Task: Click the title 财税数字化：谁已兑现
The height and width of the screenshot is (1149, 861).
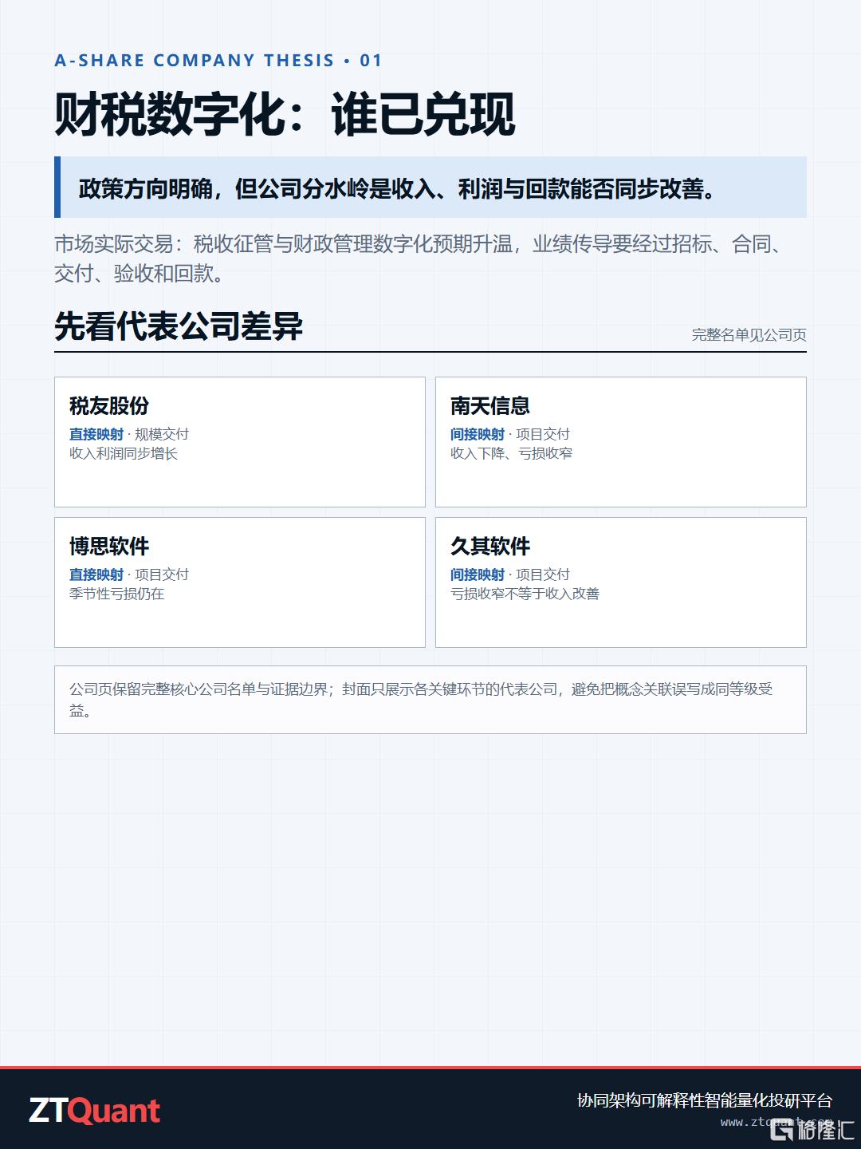Action: 285,114
